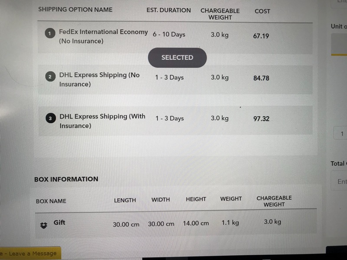Click the LENGTH column header
This screenshot has height=260, width=347.
coord(125,200)
